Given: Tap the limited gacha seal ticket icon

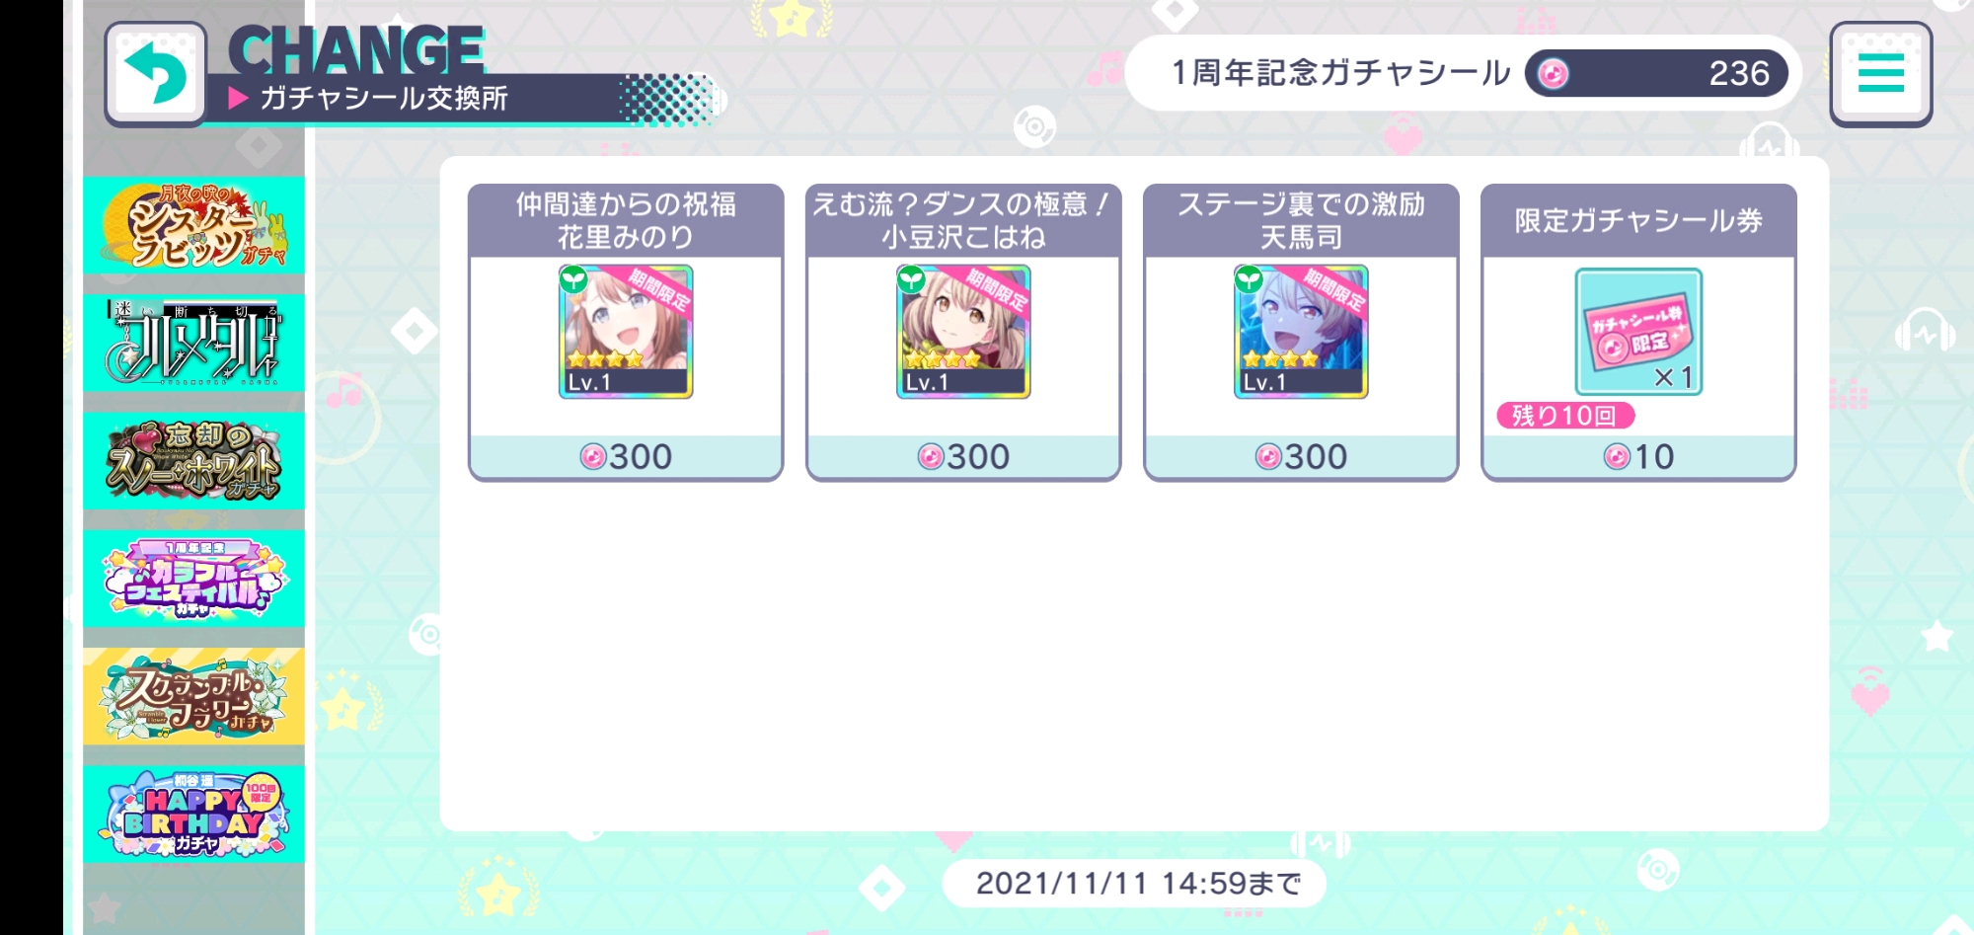Looking at the screenshot, I should tap(1638, 332).
